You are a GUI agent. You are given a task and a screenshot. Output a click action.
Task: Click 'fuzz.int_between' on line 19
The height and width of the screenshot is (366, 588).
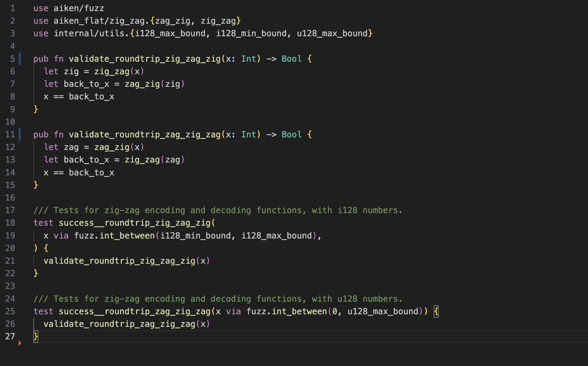point(114,236)
